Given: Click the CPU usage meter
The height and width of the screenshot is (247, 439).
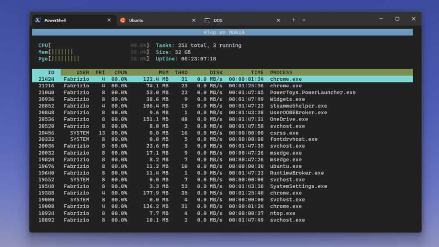Looking at the screenshot, I should (94, 45).
